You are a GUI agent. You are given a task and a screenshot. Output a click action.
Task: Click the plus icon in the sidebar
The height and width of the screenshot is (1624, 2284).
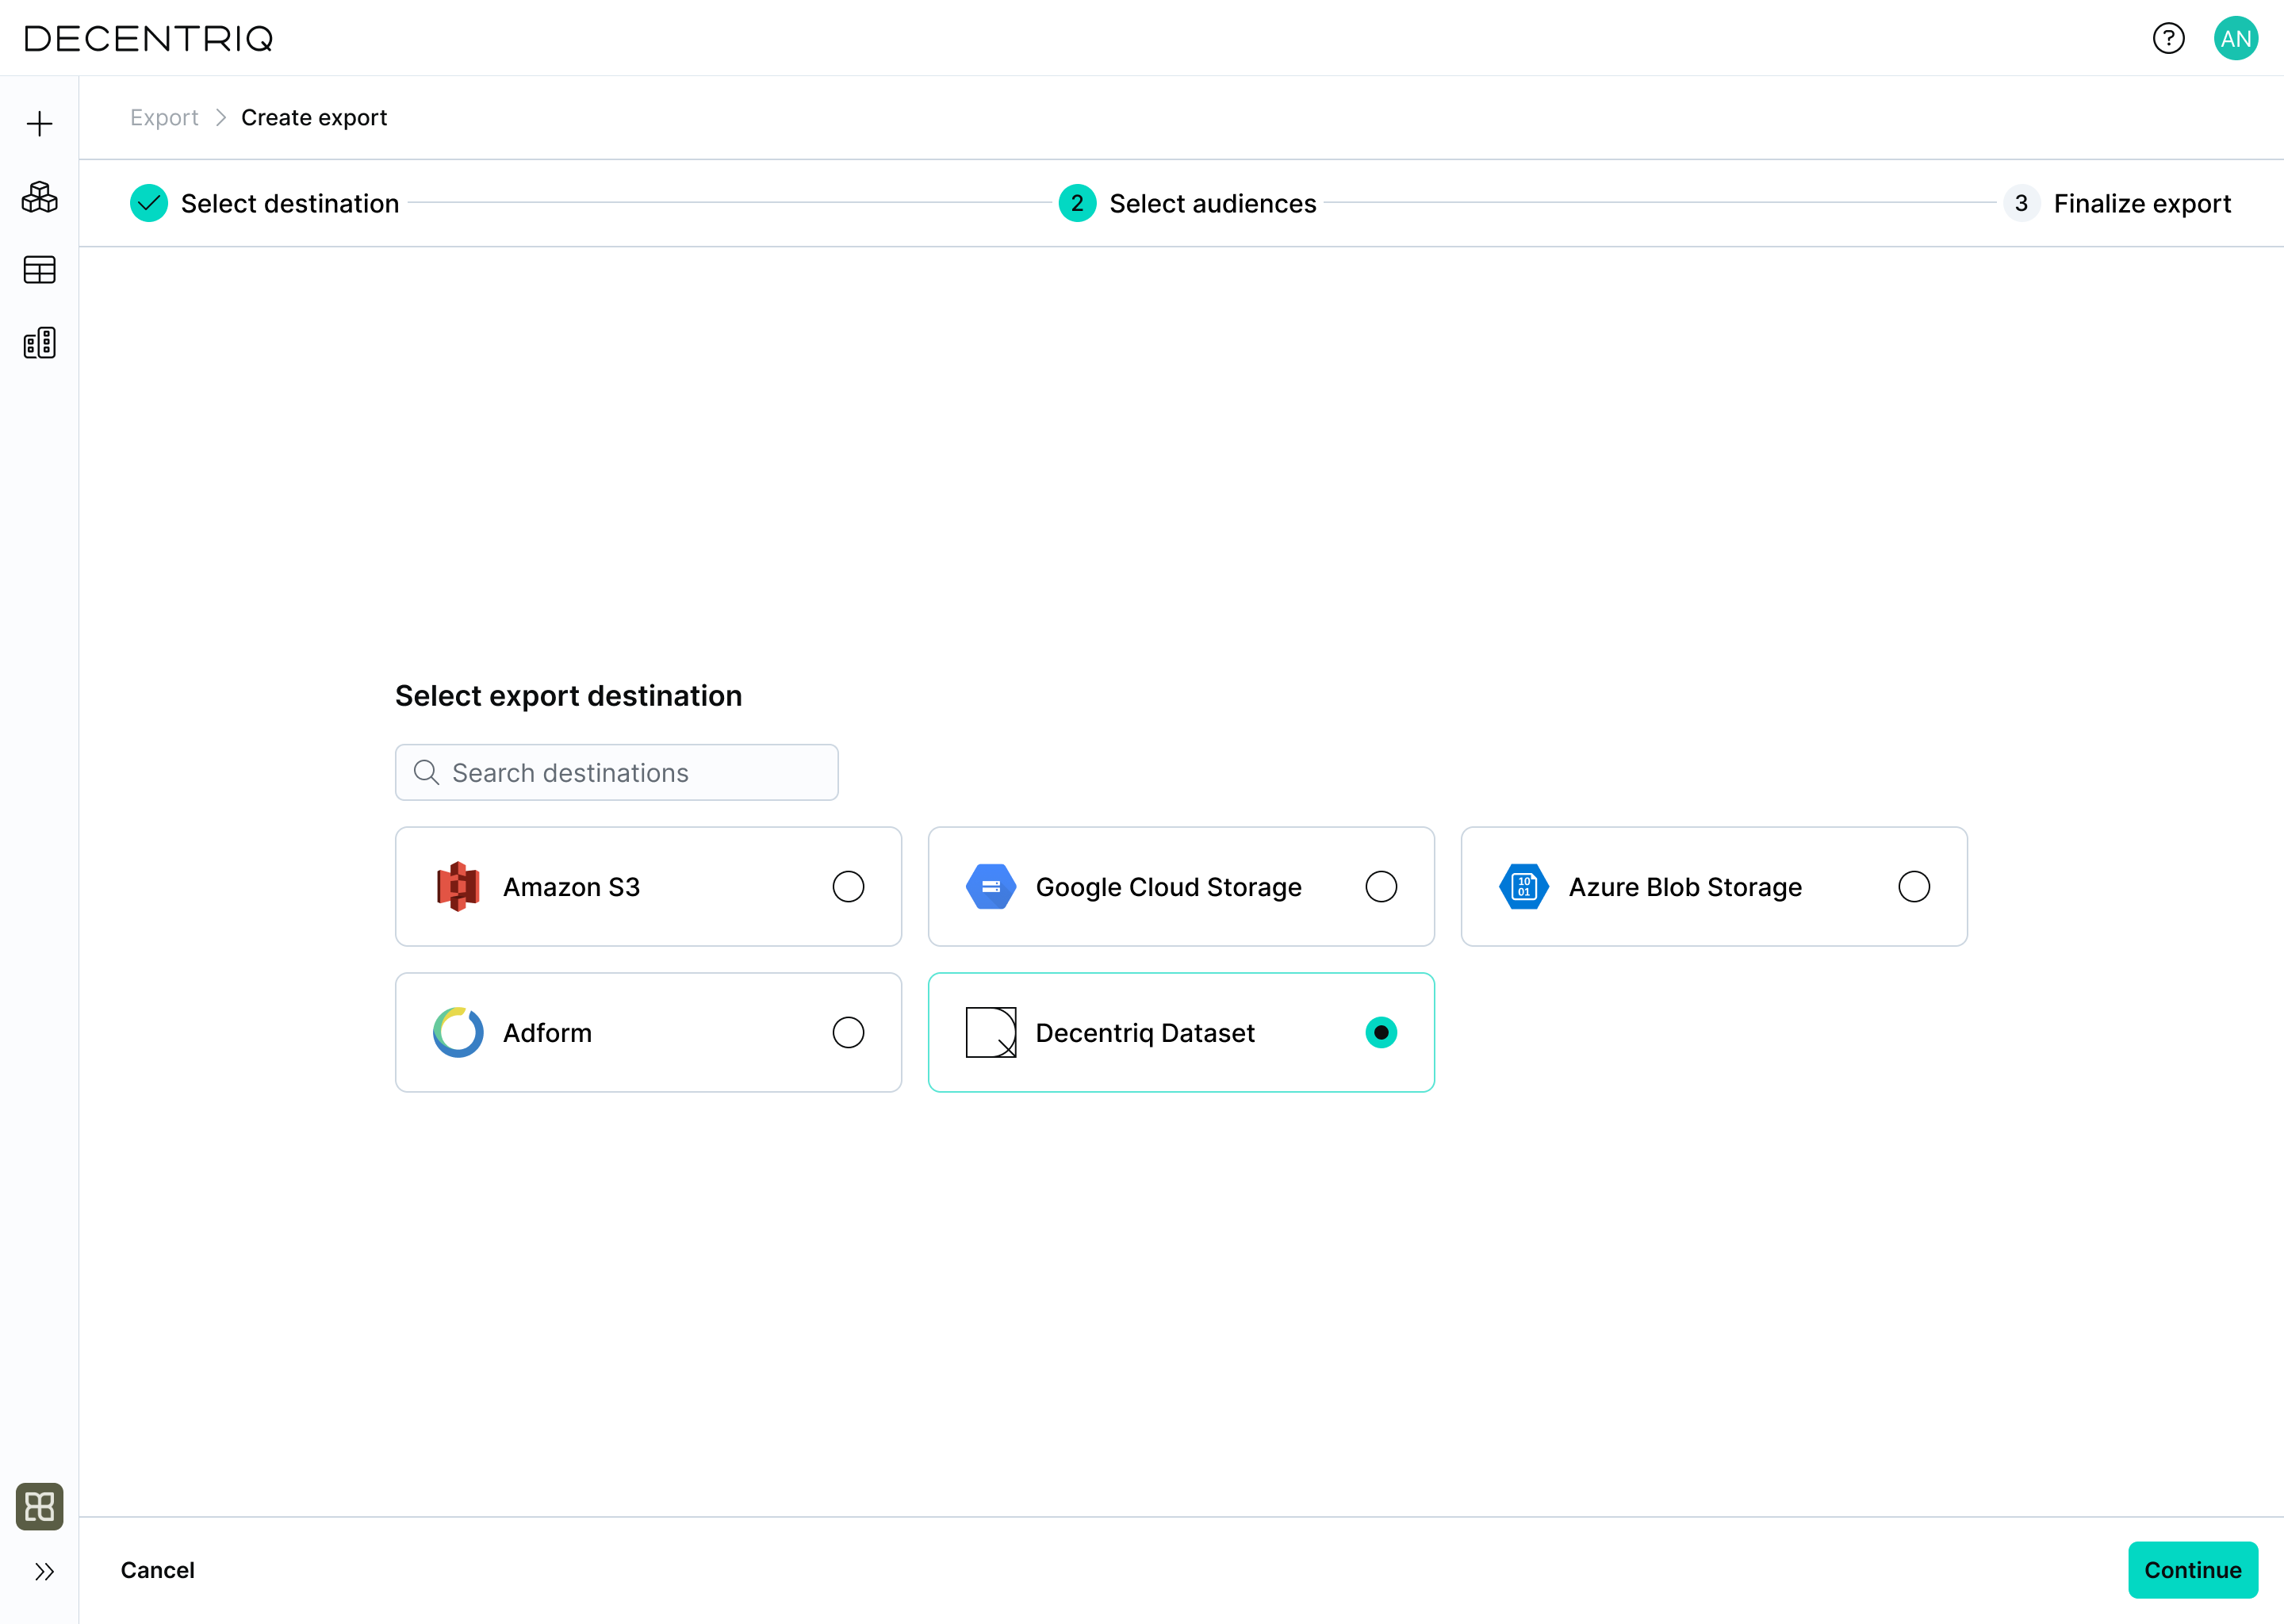click(x=39, y=124)
